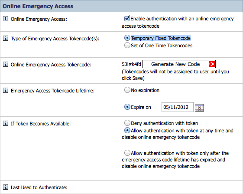Screen dimensions: 243x194
Task: Open info icon beside Last Used to Authenticate
Action: click(x=6, y=187)
